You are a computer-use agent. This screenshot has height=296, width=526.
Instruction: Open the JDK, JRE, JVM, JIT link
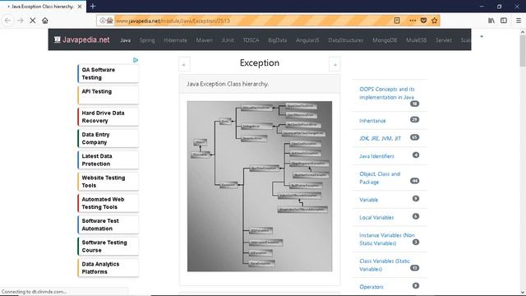(x=380, y=138)
